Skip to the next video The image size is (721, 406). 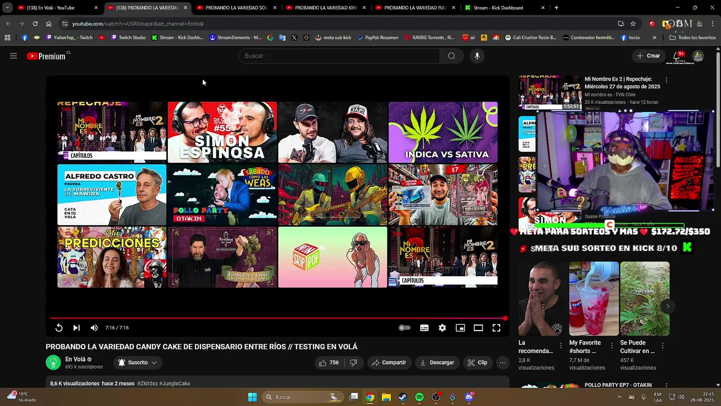click(x=77, y=328)
